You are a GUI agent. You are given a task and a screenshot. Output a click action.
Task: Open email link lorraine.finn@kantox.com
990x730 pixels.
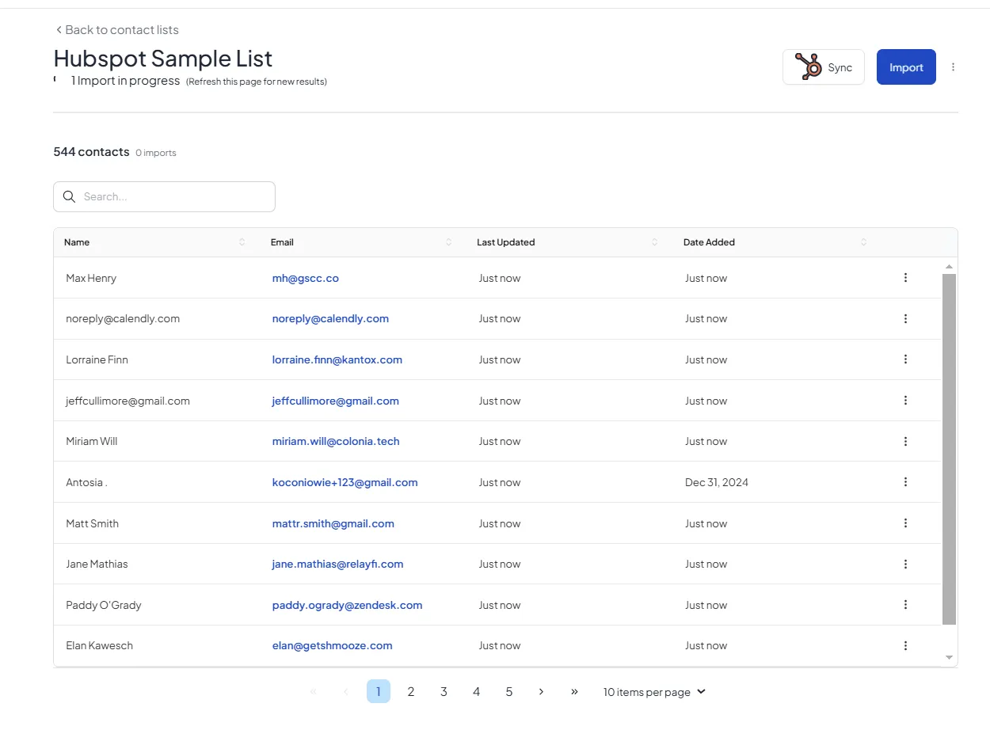[x=337, y=360]
